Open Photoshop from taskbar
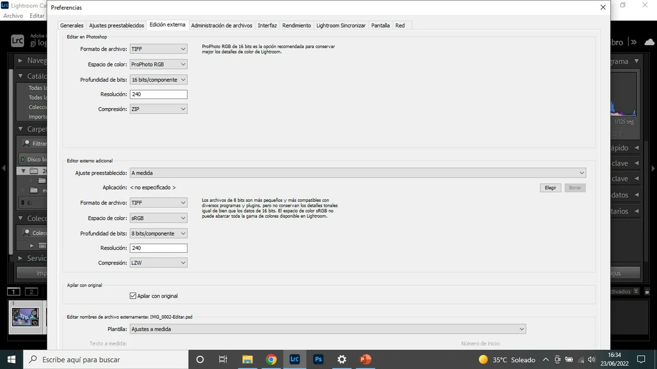 318,359
